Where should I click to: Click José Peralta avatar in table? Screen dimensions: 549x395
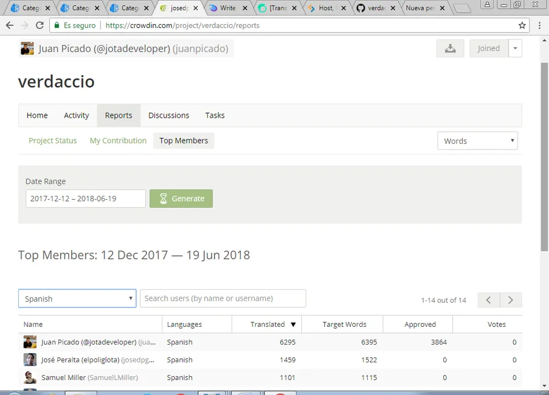point(30,360)
